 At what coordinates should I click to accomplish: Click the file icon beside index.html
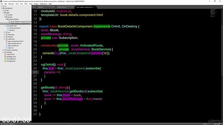[x=5, y=55]
